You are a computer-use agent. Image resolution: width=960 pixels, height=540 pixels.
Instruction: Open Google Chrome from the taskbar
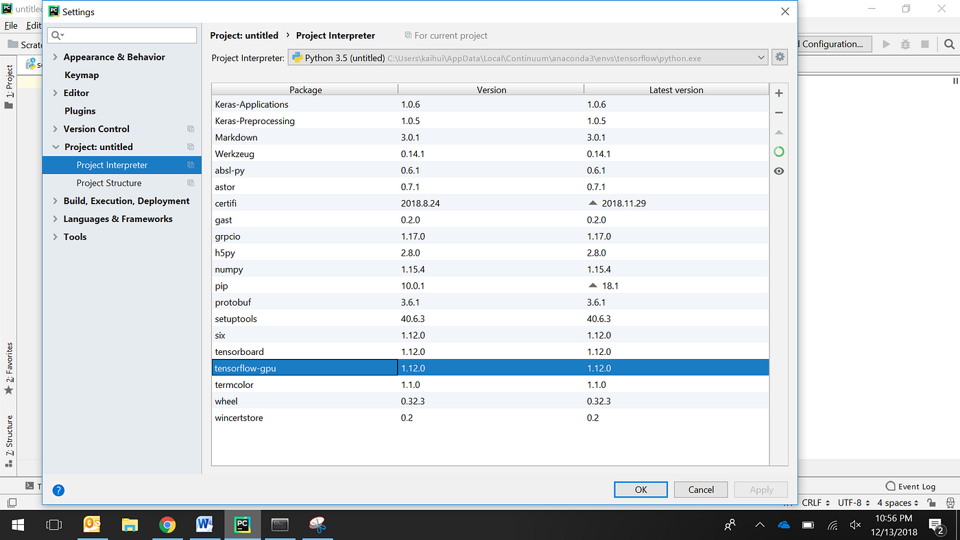click(167, 525)
